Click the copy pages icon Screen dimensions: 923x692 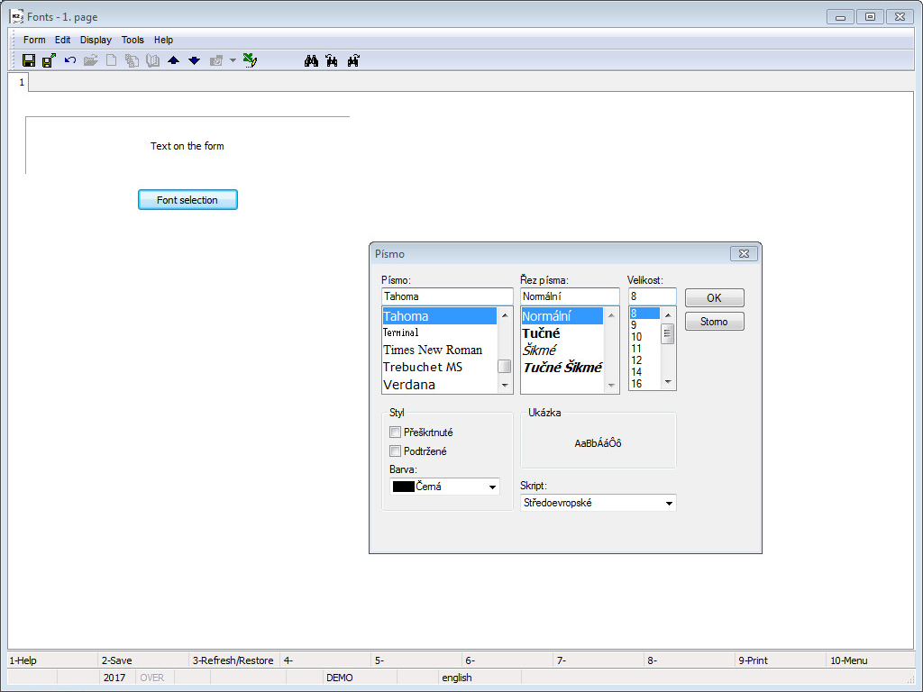[132, 60]
